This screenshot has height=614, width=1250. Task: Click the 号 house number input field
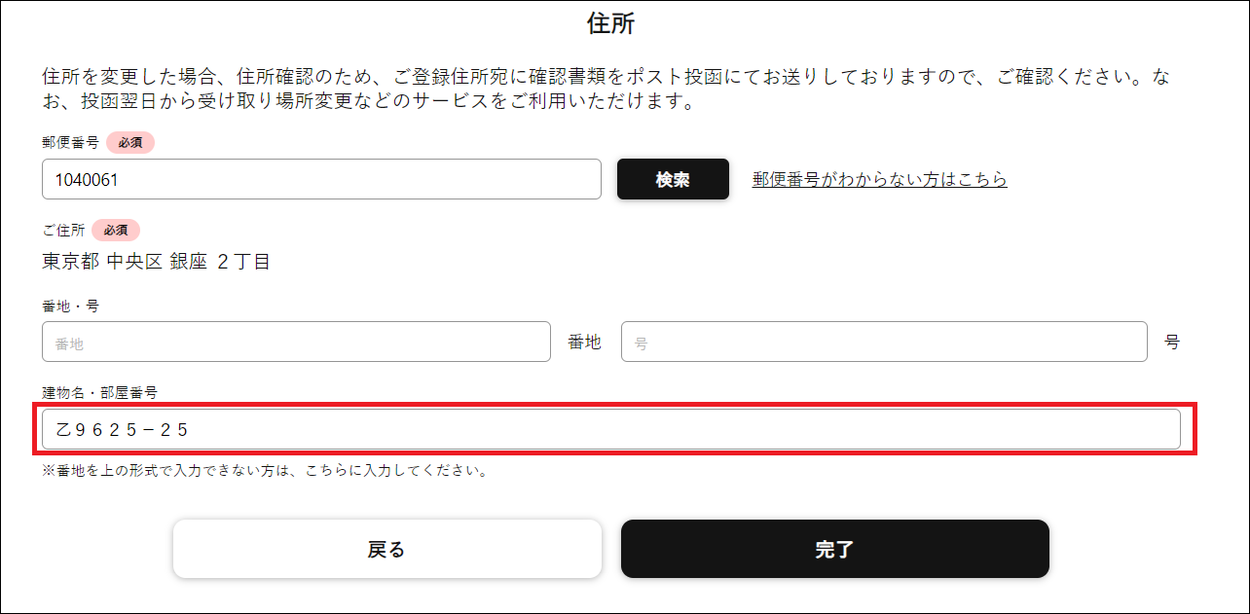coord(883,342)
